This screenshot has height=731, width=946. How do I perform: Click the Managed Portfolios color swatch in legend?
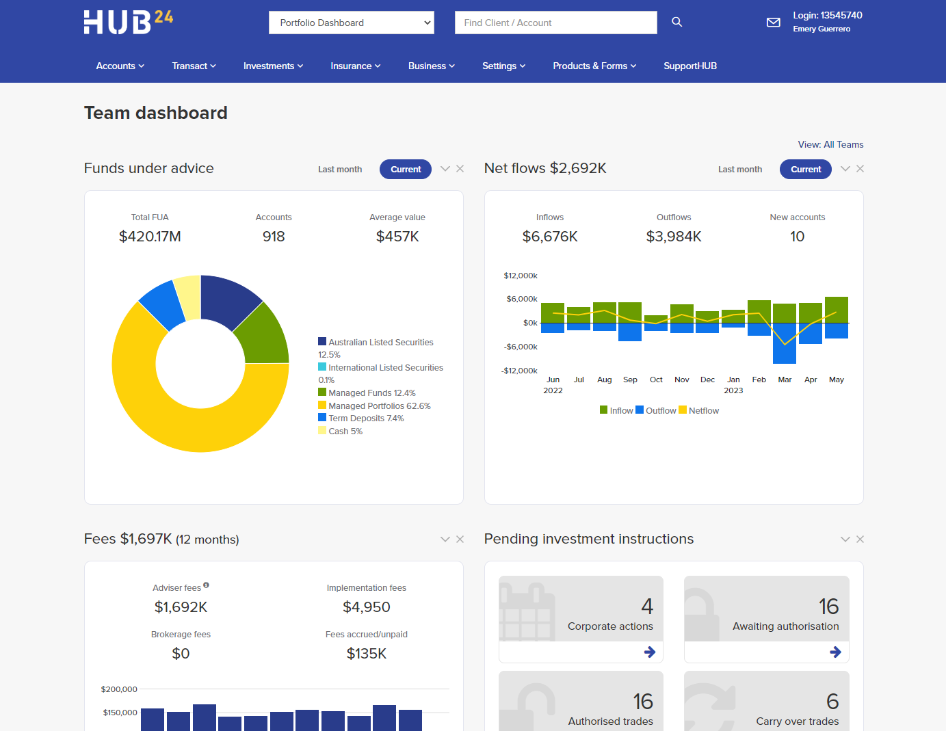[321, 404]
